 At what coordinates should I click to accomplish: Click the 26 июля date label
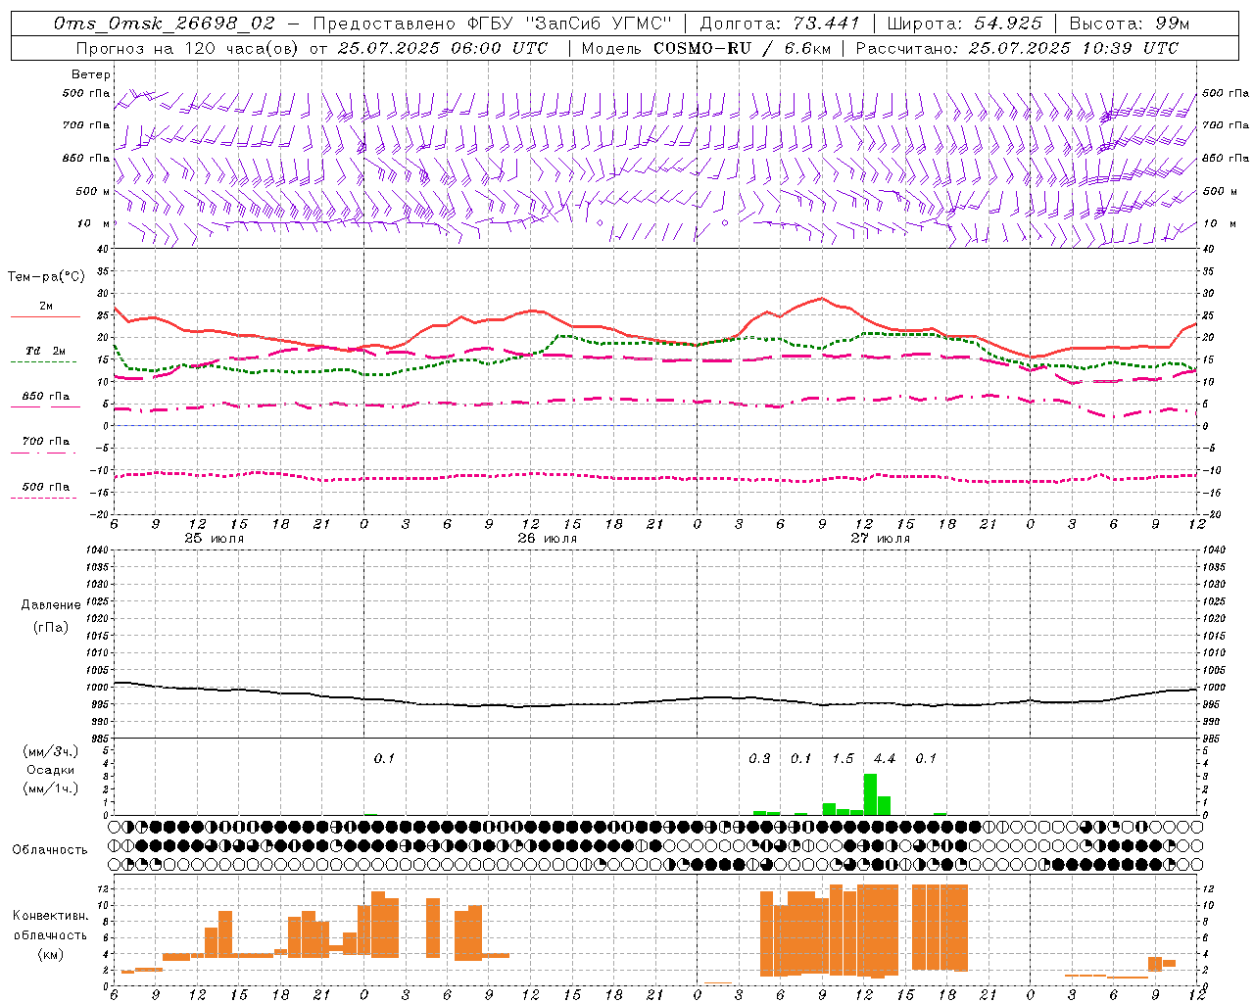[547, 539]
